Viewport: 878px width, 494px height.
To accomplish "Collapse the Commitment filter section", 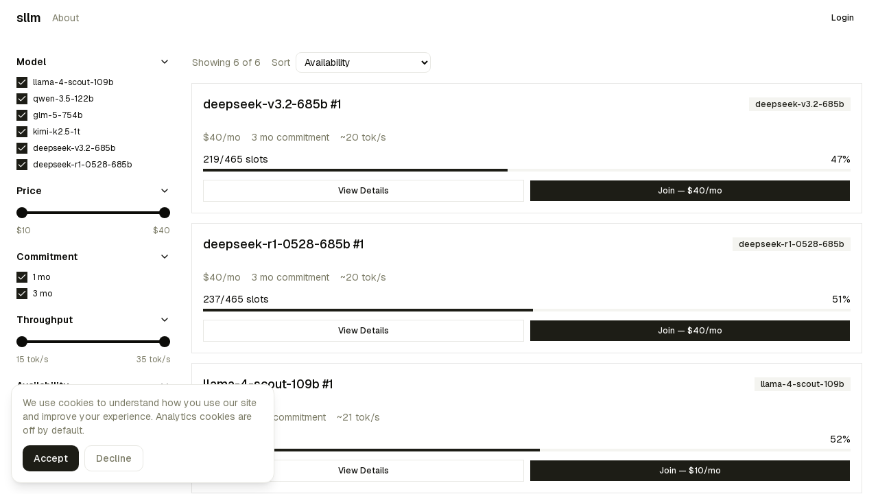I will [165, 257].
